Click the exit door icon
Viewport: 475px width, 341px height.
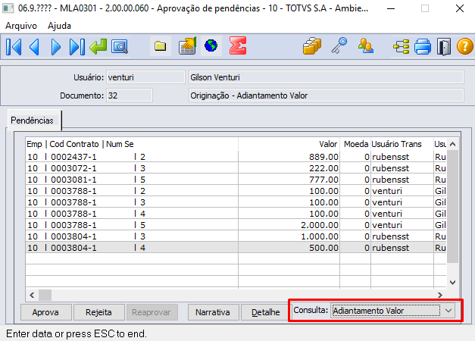[444, 47]
